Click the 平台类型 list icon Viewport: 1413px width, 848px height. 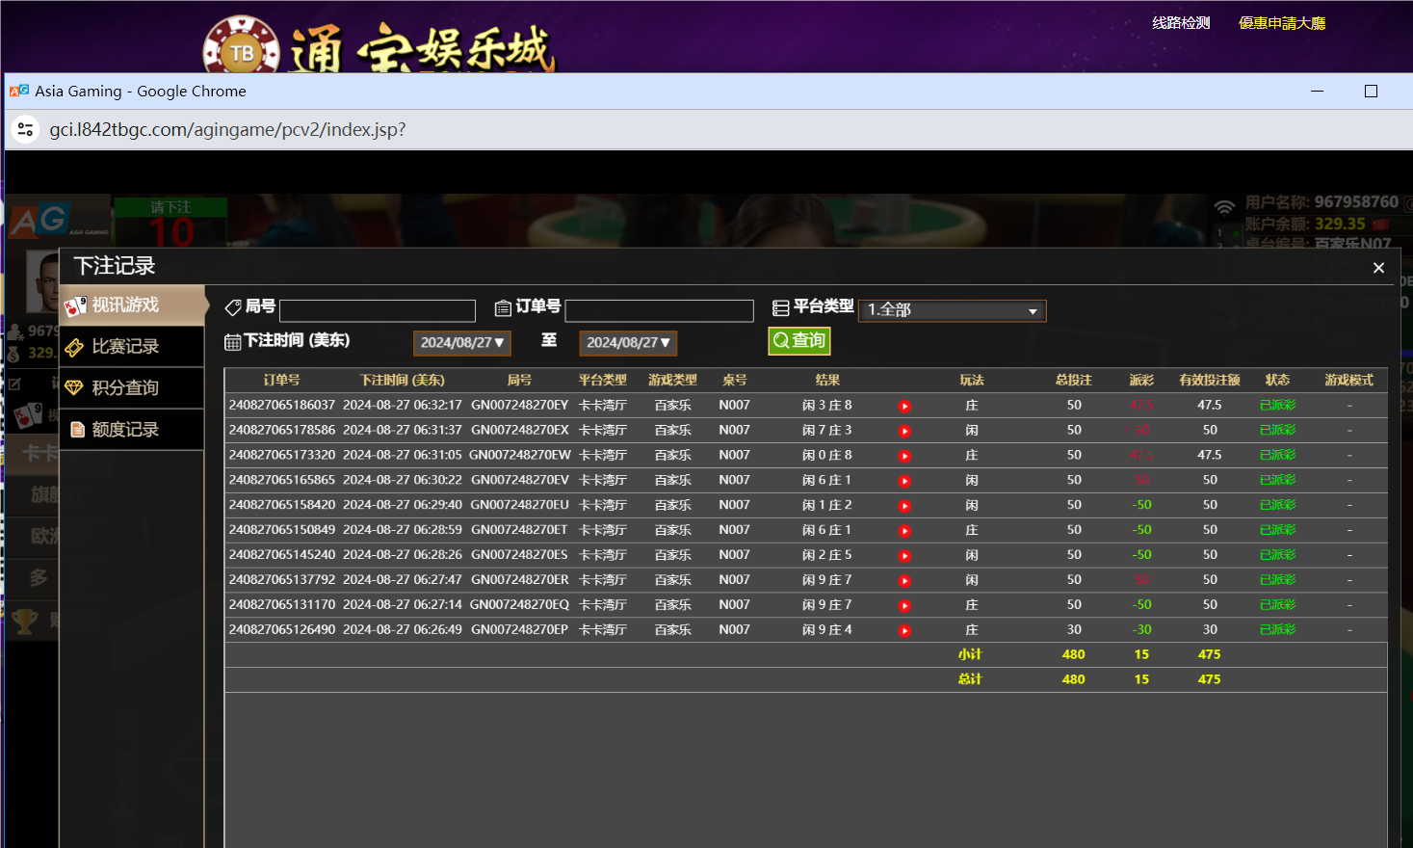pyautogui.click(x=783, y=306)
